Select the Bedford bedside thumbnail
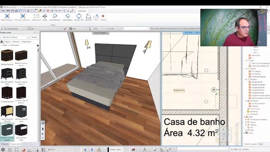270x152 pixels. tap(7, 55)
